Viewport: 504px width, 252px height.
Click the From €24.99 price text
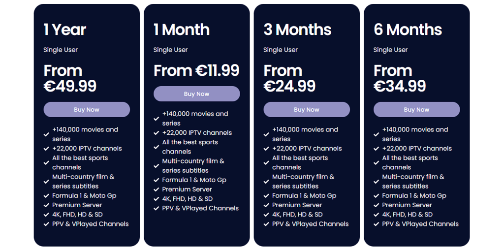click(x=290, y=78)
